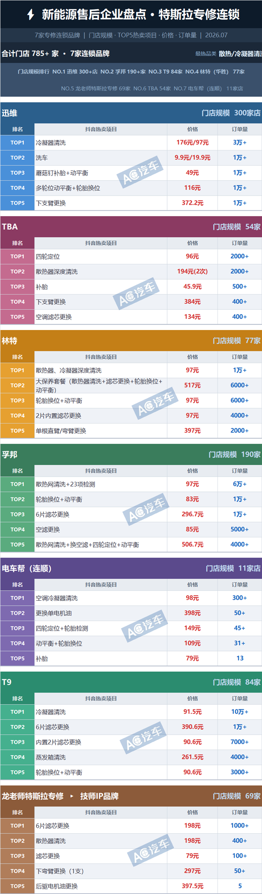The height and width of the screenshot is (894, 262).
Task: Click the 下弯臂更换（1支）item
Action: click(60, 871)
